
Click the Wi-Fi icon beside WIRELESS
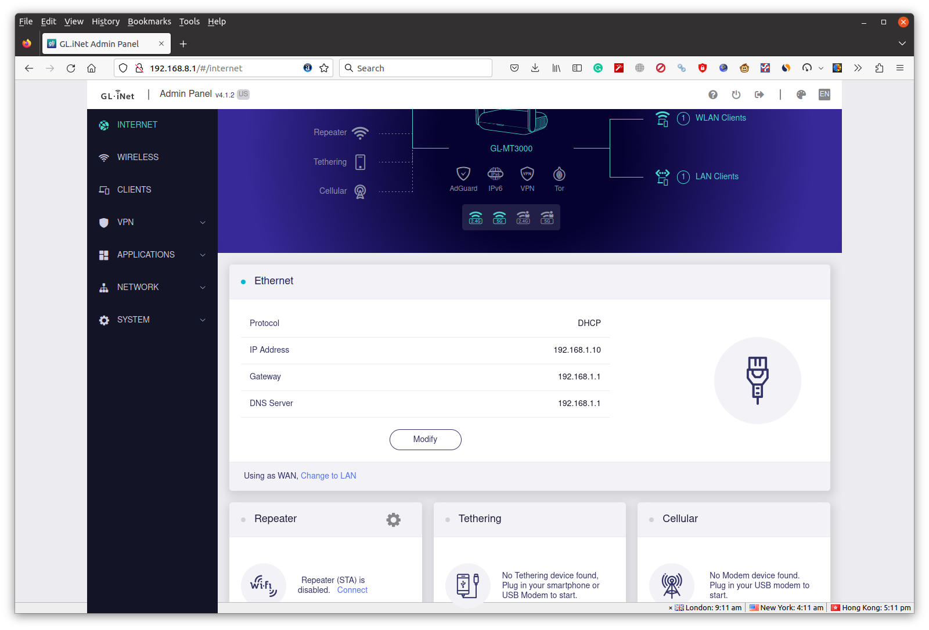click(104, 158)
